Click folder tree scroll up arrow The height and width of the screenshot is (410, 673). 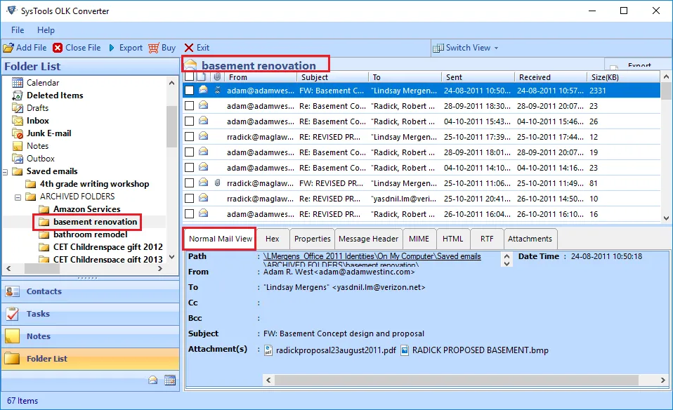pos(171,83)
